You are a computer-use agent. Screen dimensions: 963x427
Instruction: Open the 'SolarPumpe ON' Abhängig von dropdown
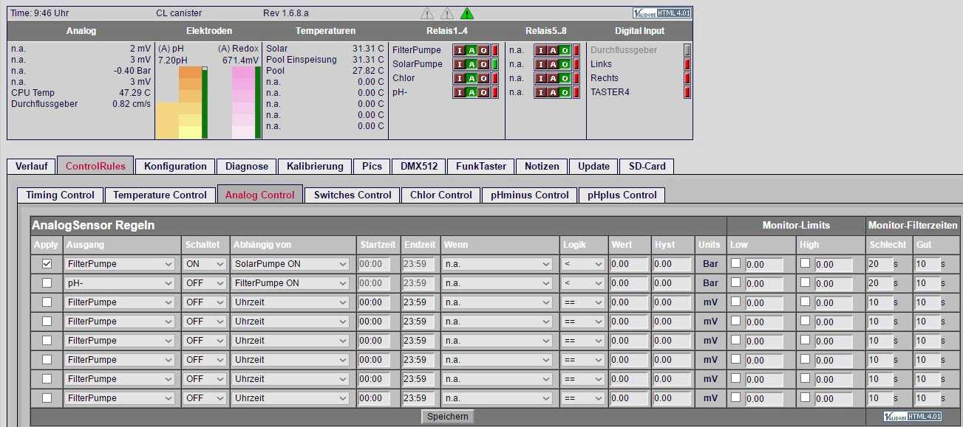click(x=290, y=263)
